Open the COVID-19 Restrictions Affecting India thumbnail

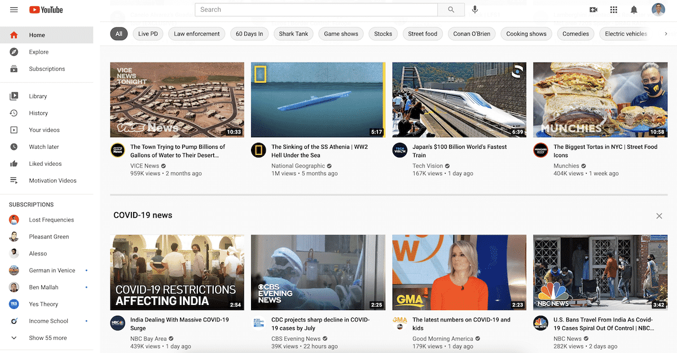177,272
